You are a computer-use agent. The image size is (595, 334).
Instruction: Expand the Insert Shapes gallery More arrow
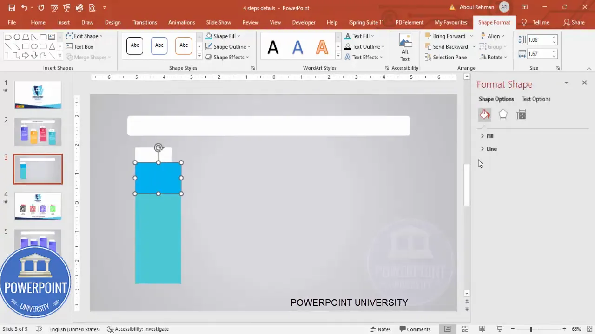(59, 56)
